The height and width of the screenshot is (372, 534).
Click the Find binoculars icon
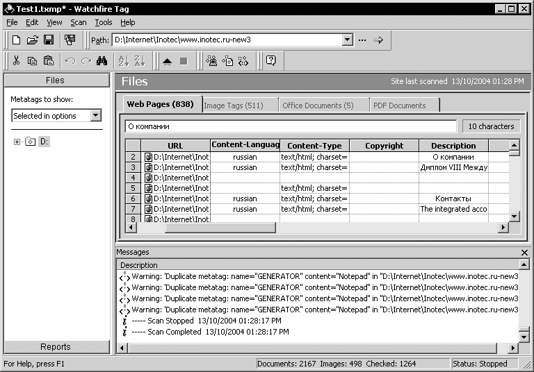(x=102, y=61)
